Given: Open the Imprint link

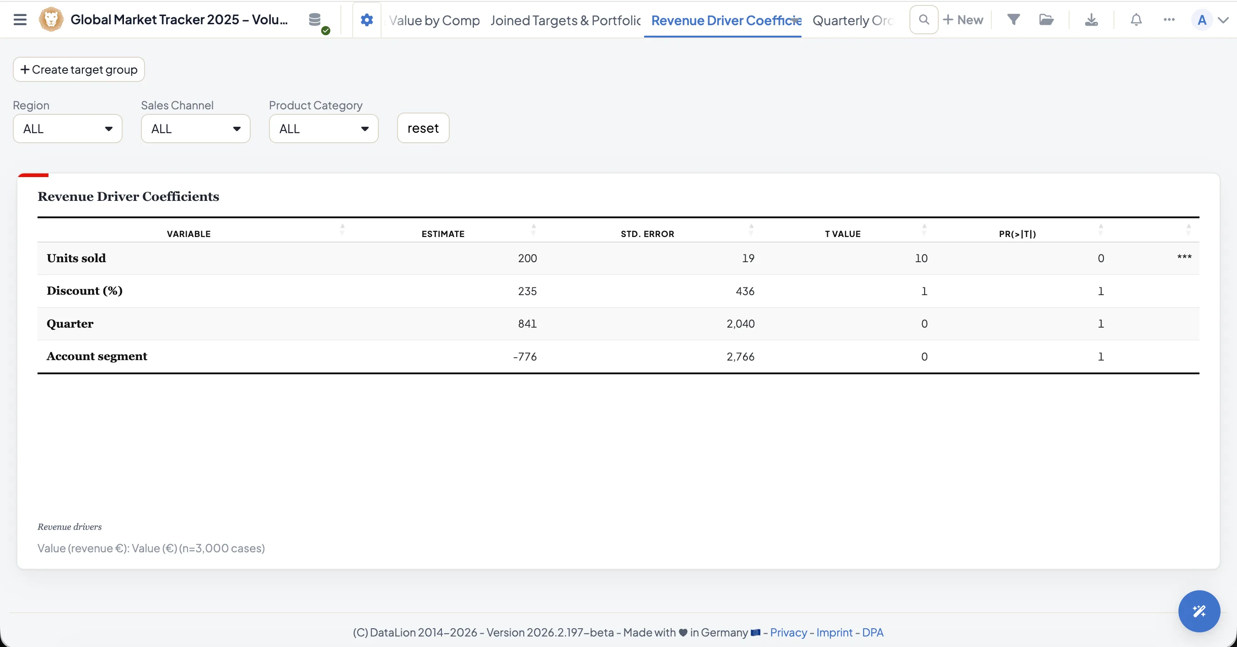Looking at the screenshot, I should point(834,632).
